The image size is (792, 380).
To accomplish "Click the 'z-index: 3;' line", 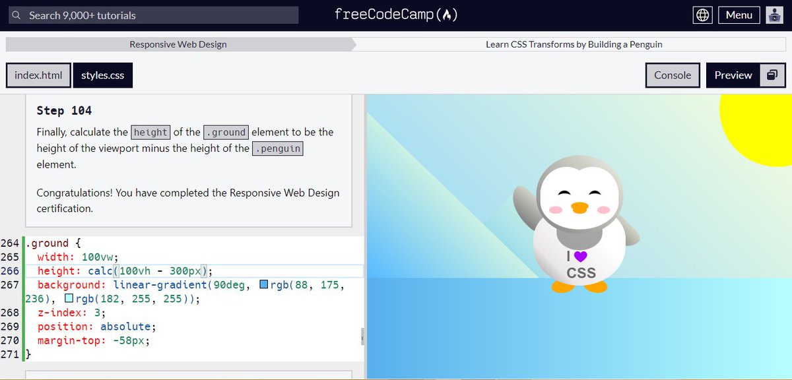I will pyautogui.click(x=71, y=313).
